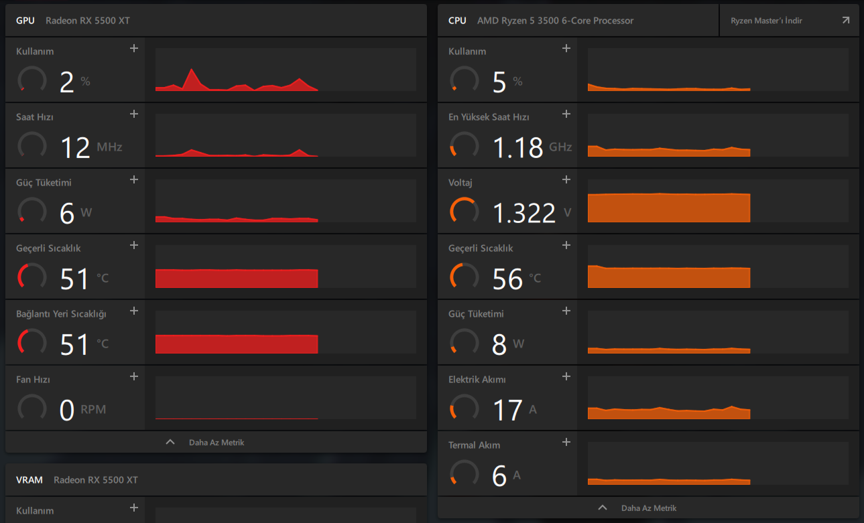Click the plus icon for Bağlantı Yeri Sıcaklığı

click(134, 311)
